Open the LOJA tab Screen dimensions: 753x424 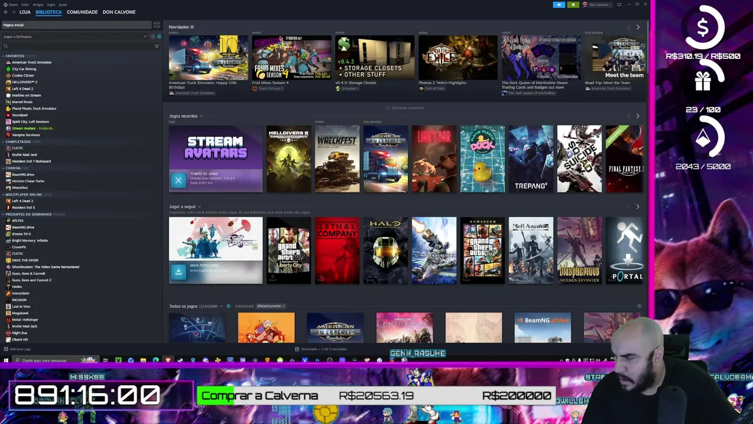pyautogui.click(x=25, y=12)
